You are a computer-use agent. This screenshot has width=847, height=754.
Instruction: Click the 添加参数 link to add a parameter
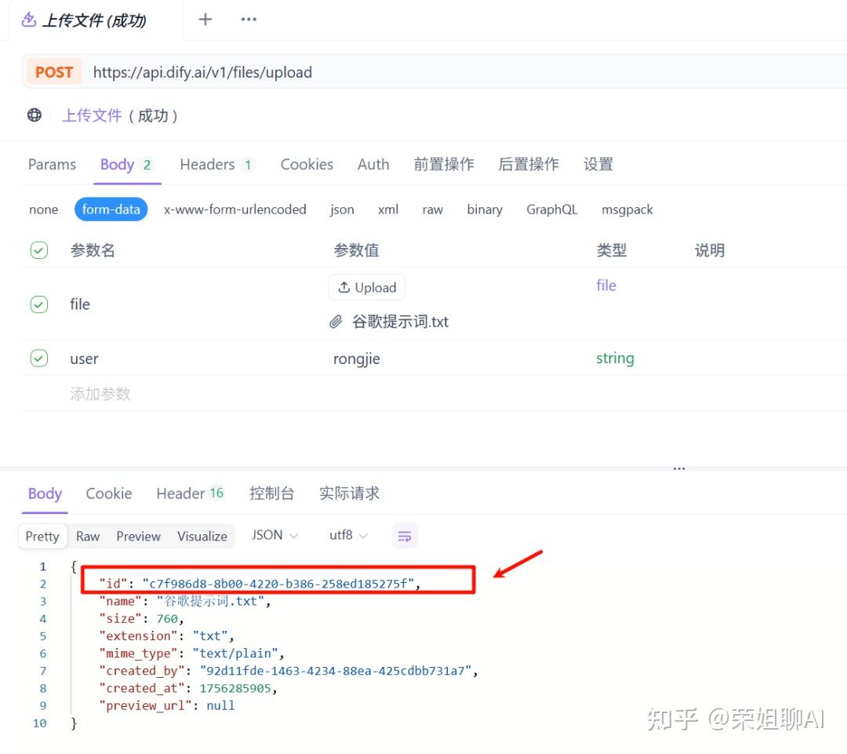pyautogui.click(x=100, y=394)
